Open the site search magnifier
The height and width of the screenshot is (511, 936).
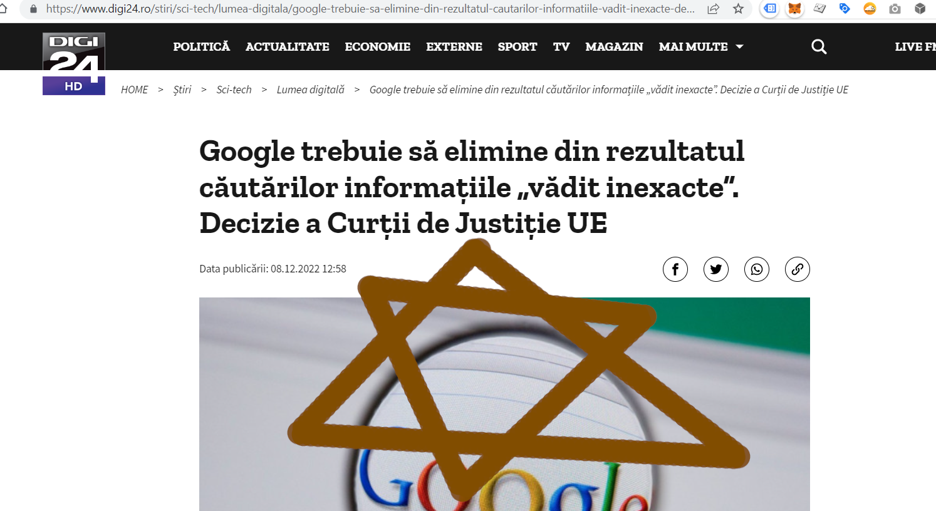coord(819,46)
